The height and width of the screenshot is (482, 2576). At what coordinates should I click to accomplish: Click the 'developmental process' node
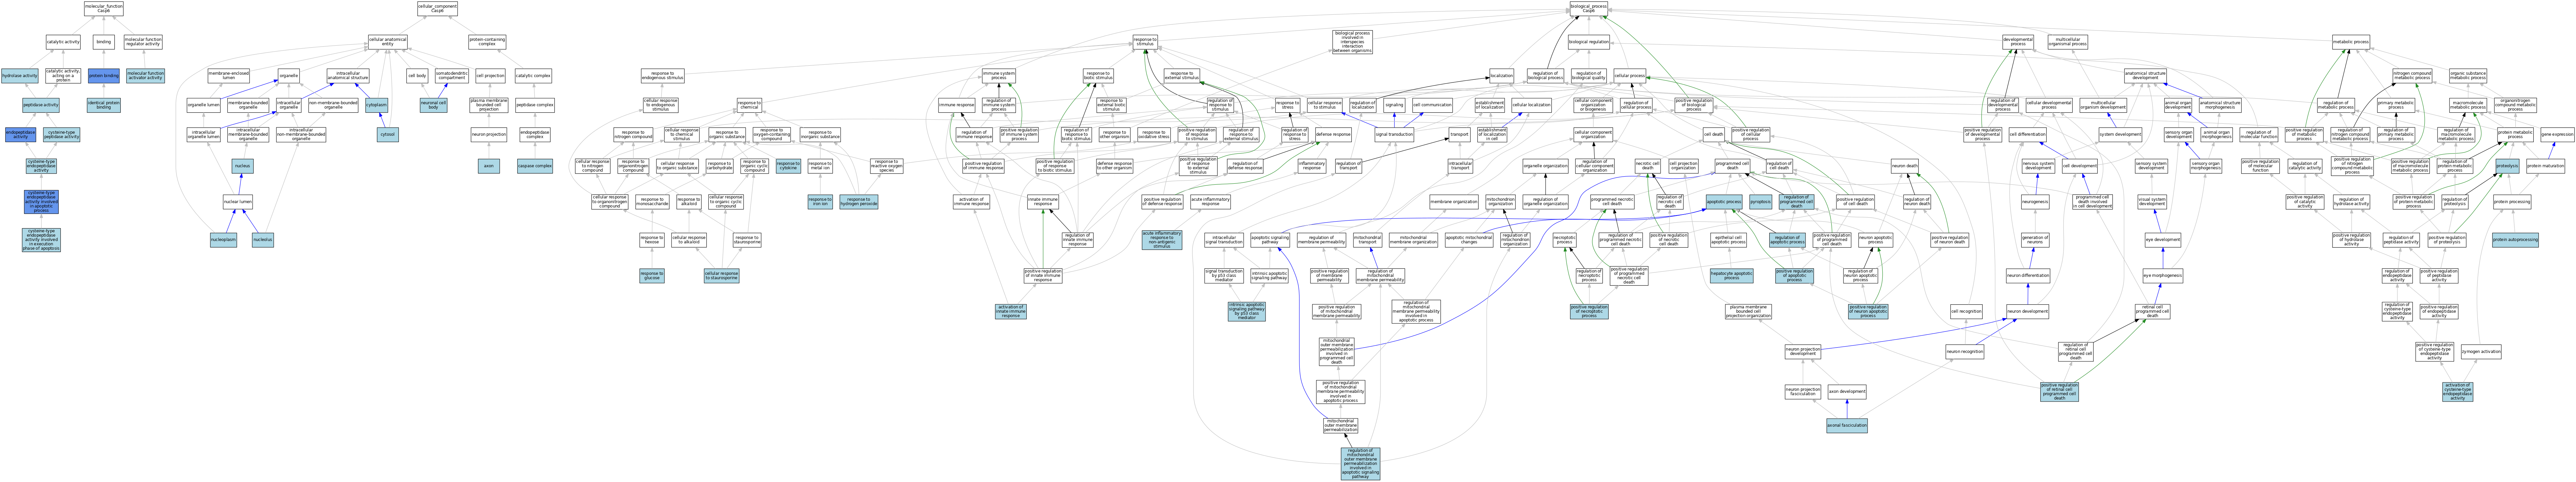[x=2018, y=42]
